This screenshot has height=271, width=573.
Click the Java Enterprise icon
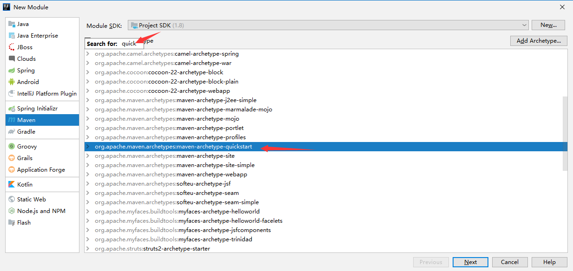click(x=12, y=36)
